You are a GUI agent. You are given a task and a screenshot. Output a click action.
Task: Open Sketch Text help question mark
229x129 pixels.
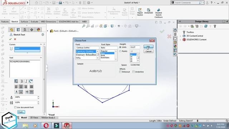(43, 35)
